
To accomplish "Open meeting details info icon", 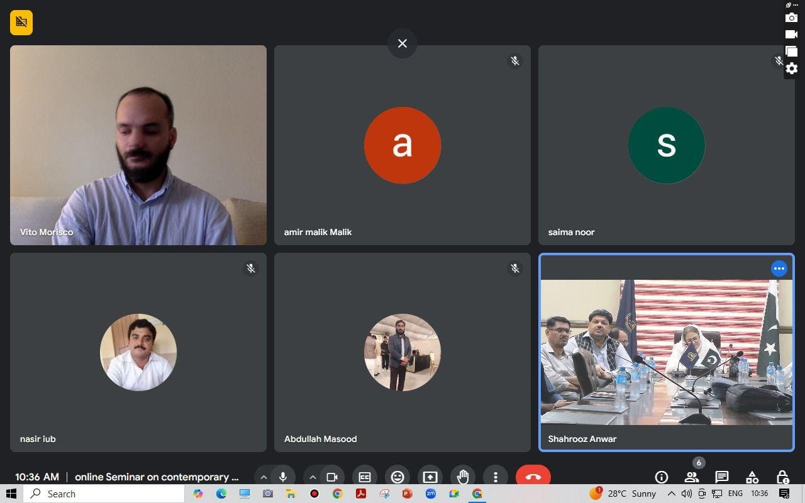I will pos(661,477).
